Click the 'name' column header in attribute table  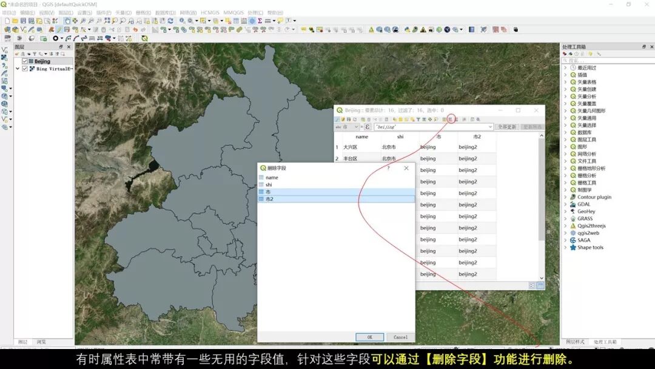pyautogui.click(x=361, y=137)
